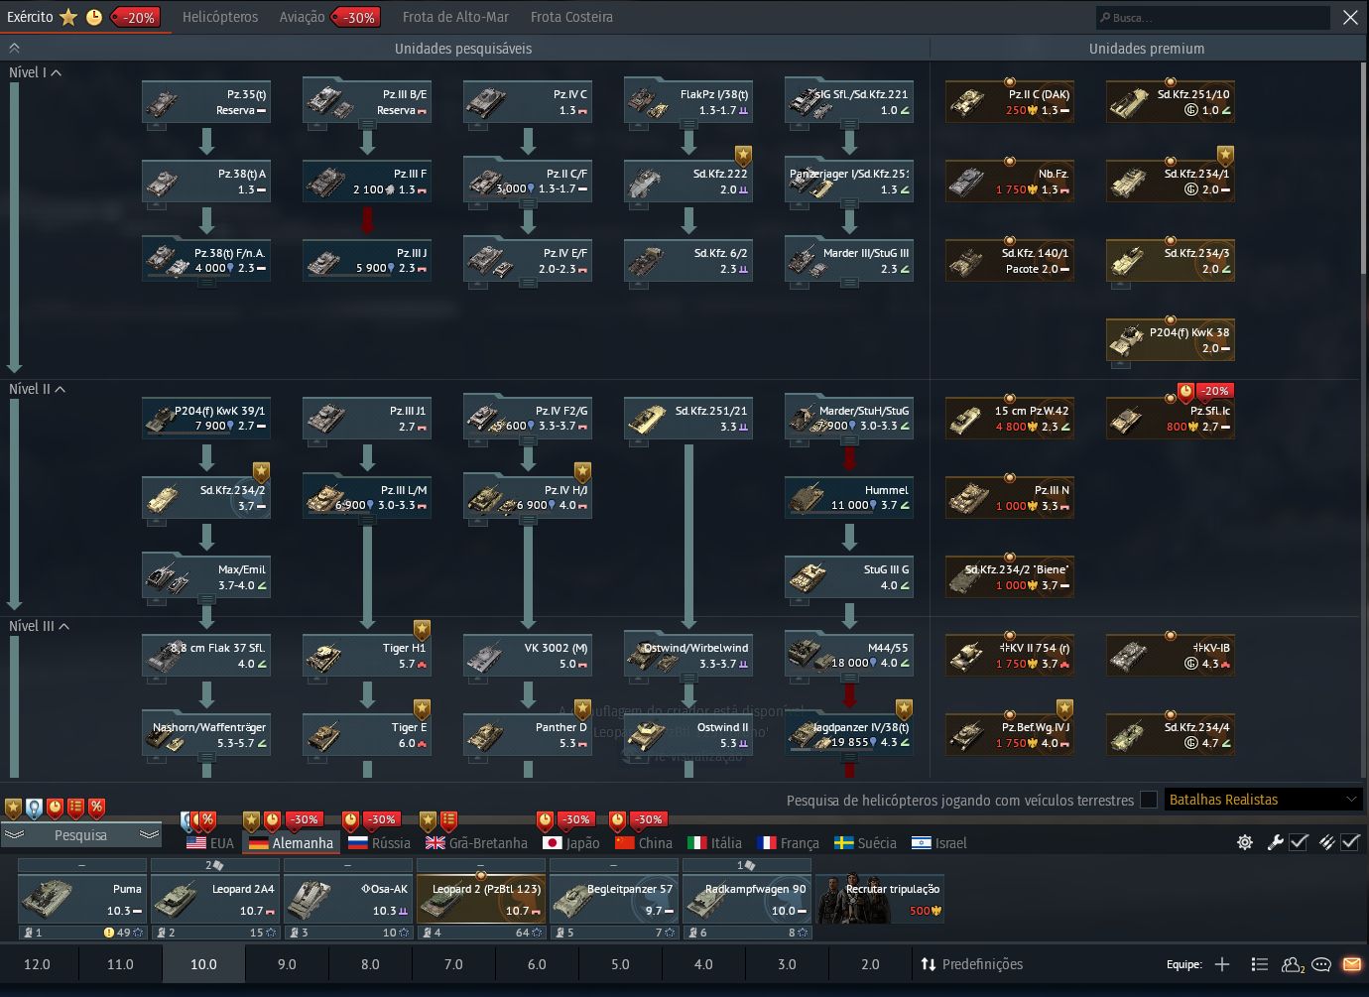The width and height of the screenshot is (1369, 997).
Task: Enable helicopter research with ground vehicles checkbox
Action: [x=1149, y=800]
